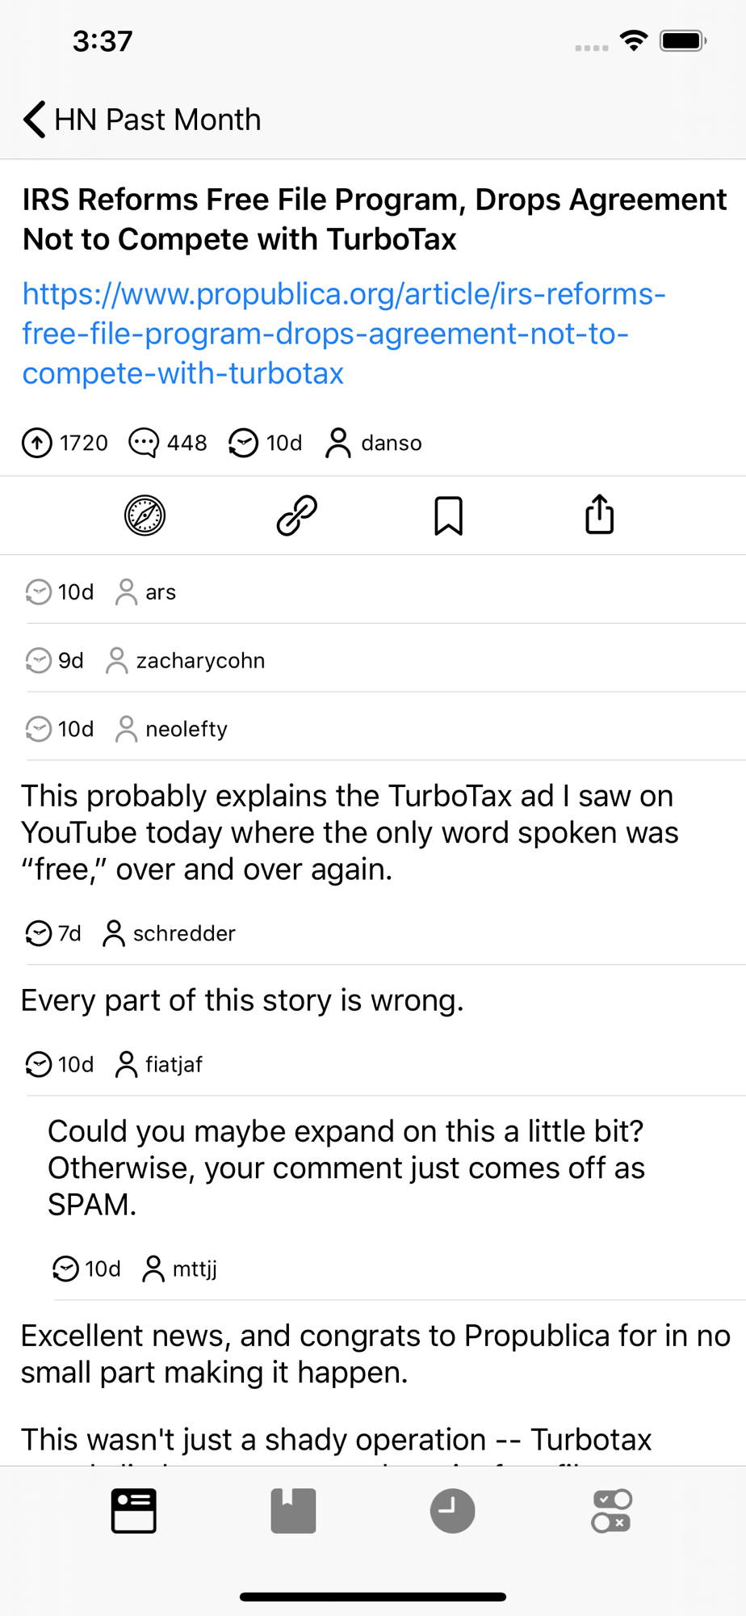Go back to HN Past Month
This screenshot has height=1616, width=746.
[142, 120]
